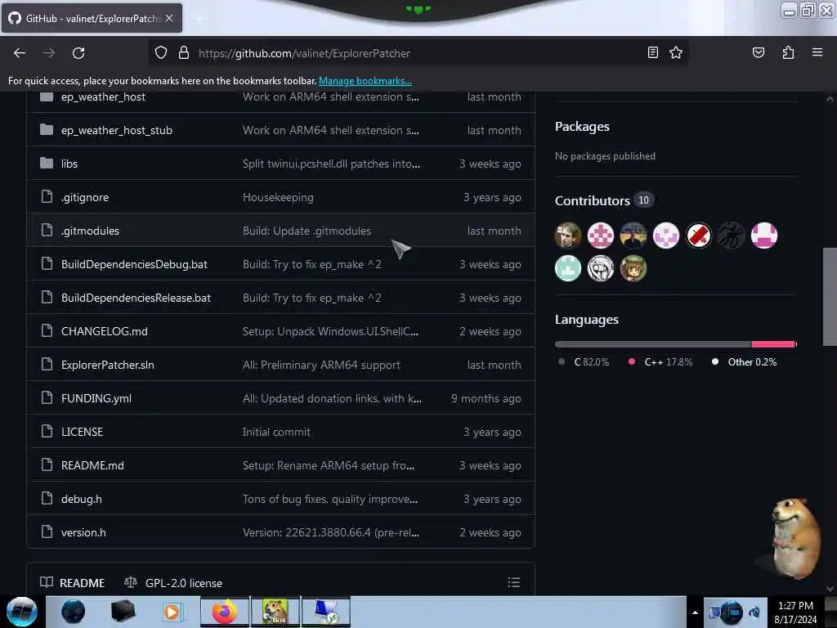Select the GitHub - valinet/ExplorerPatcher tab
This screenshot has width=837, height=628.
[92, 18]
